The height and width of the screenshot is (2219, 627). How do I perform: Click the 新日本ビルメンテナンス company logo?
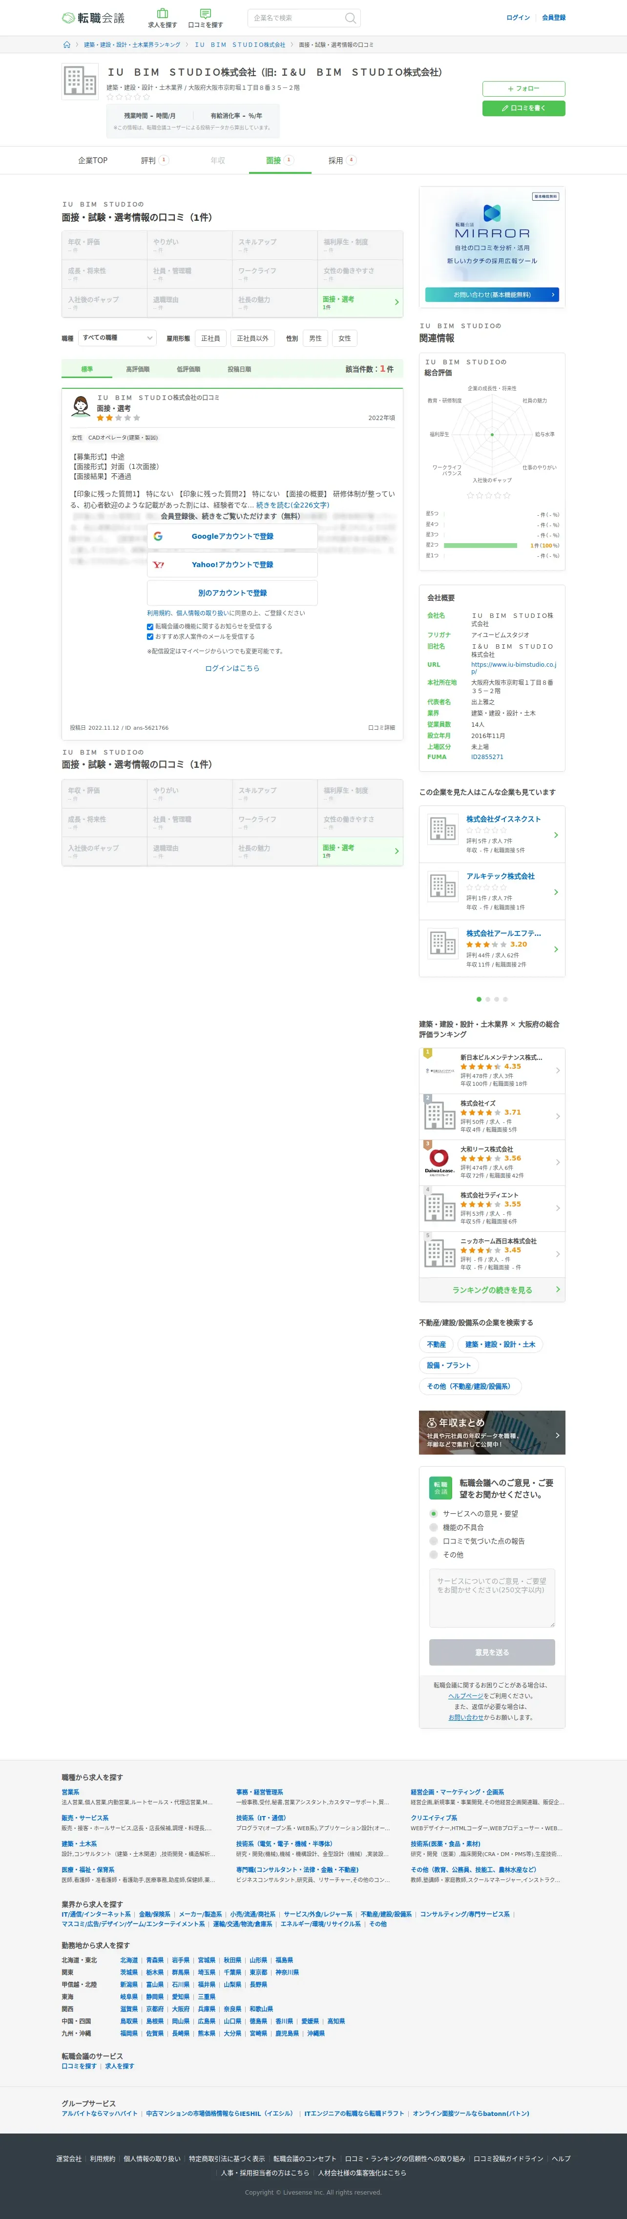(439, 1071)
